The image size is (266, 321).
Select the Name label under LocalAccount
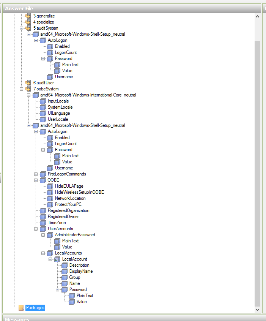click(75, 283)
